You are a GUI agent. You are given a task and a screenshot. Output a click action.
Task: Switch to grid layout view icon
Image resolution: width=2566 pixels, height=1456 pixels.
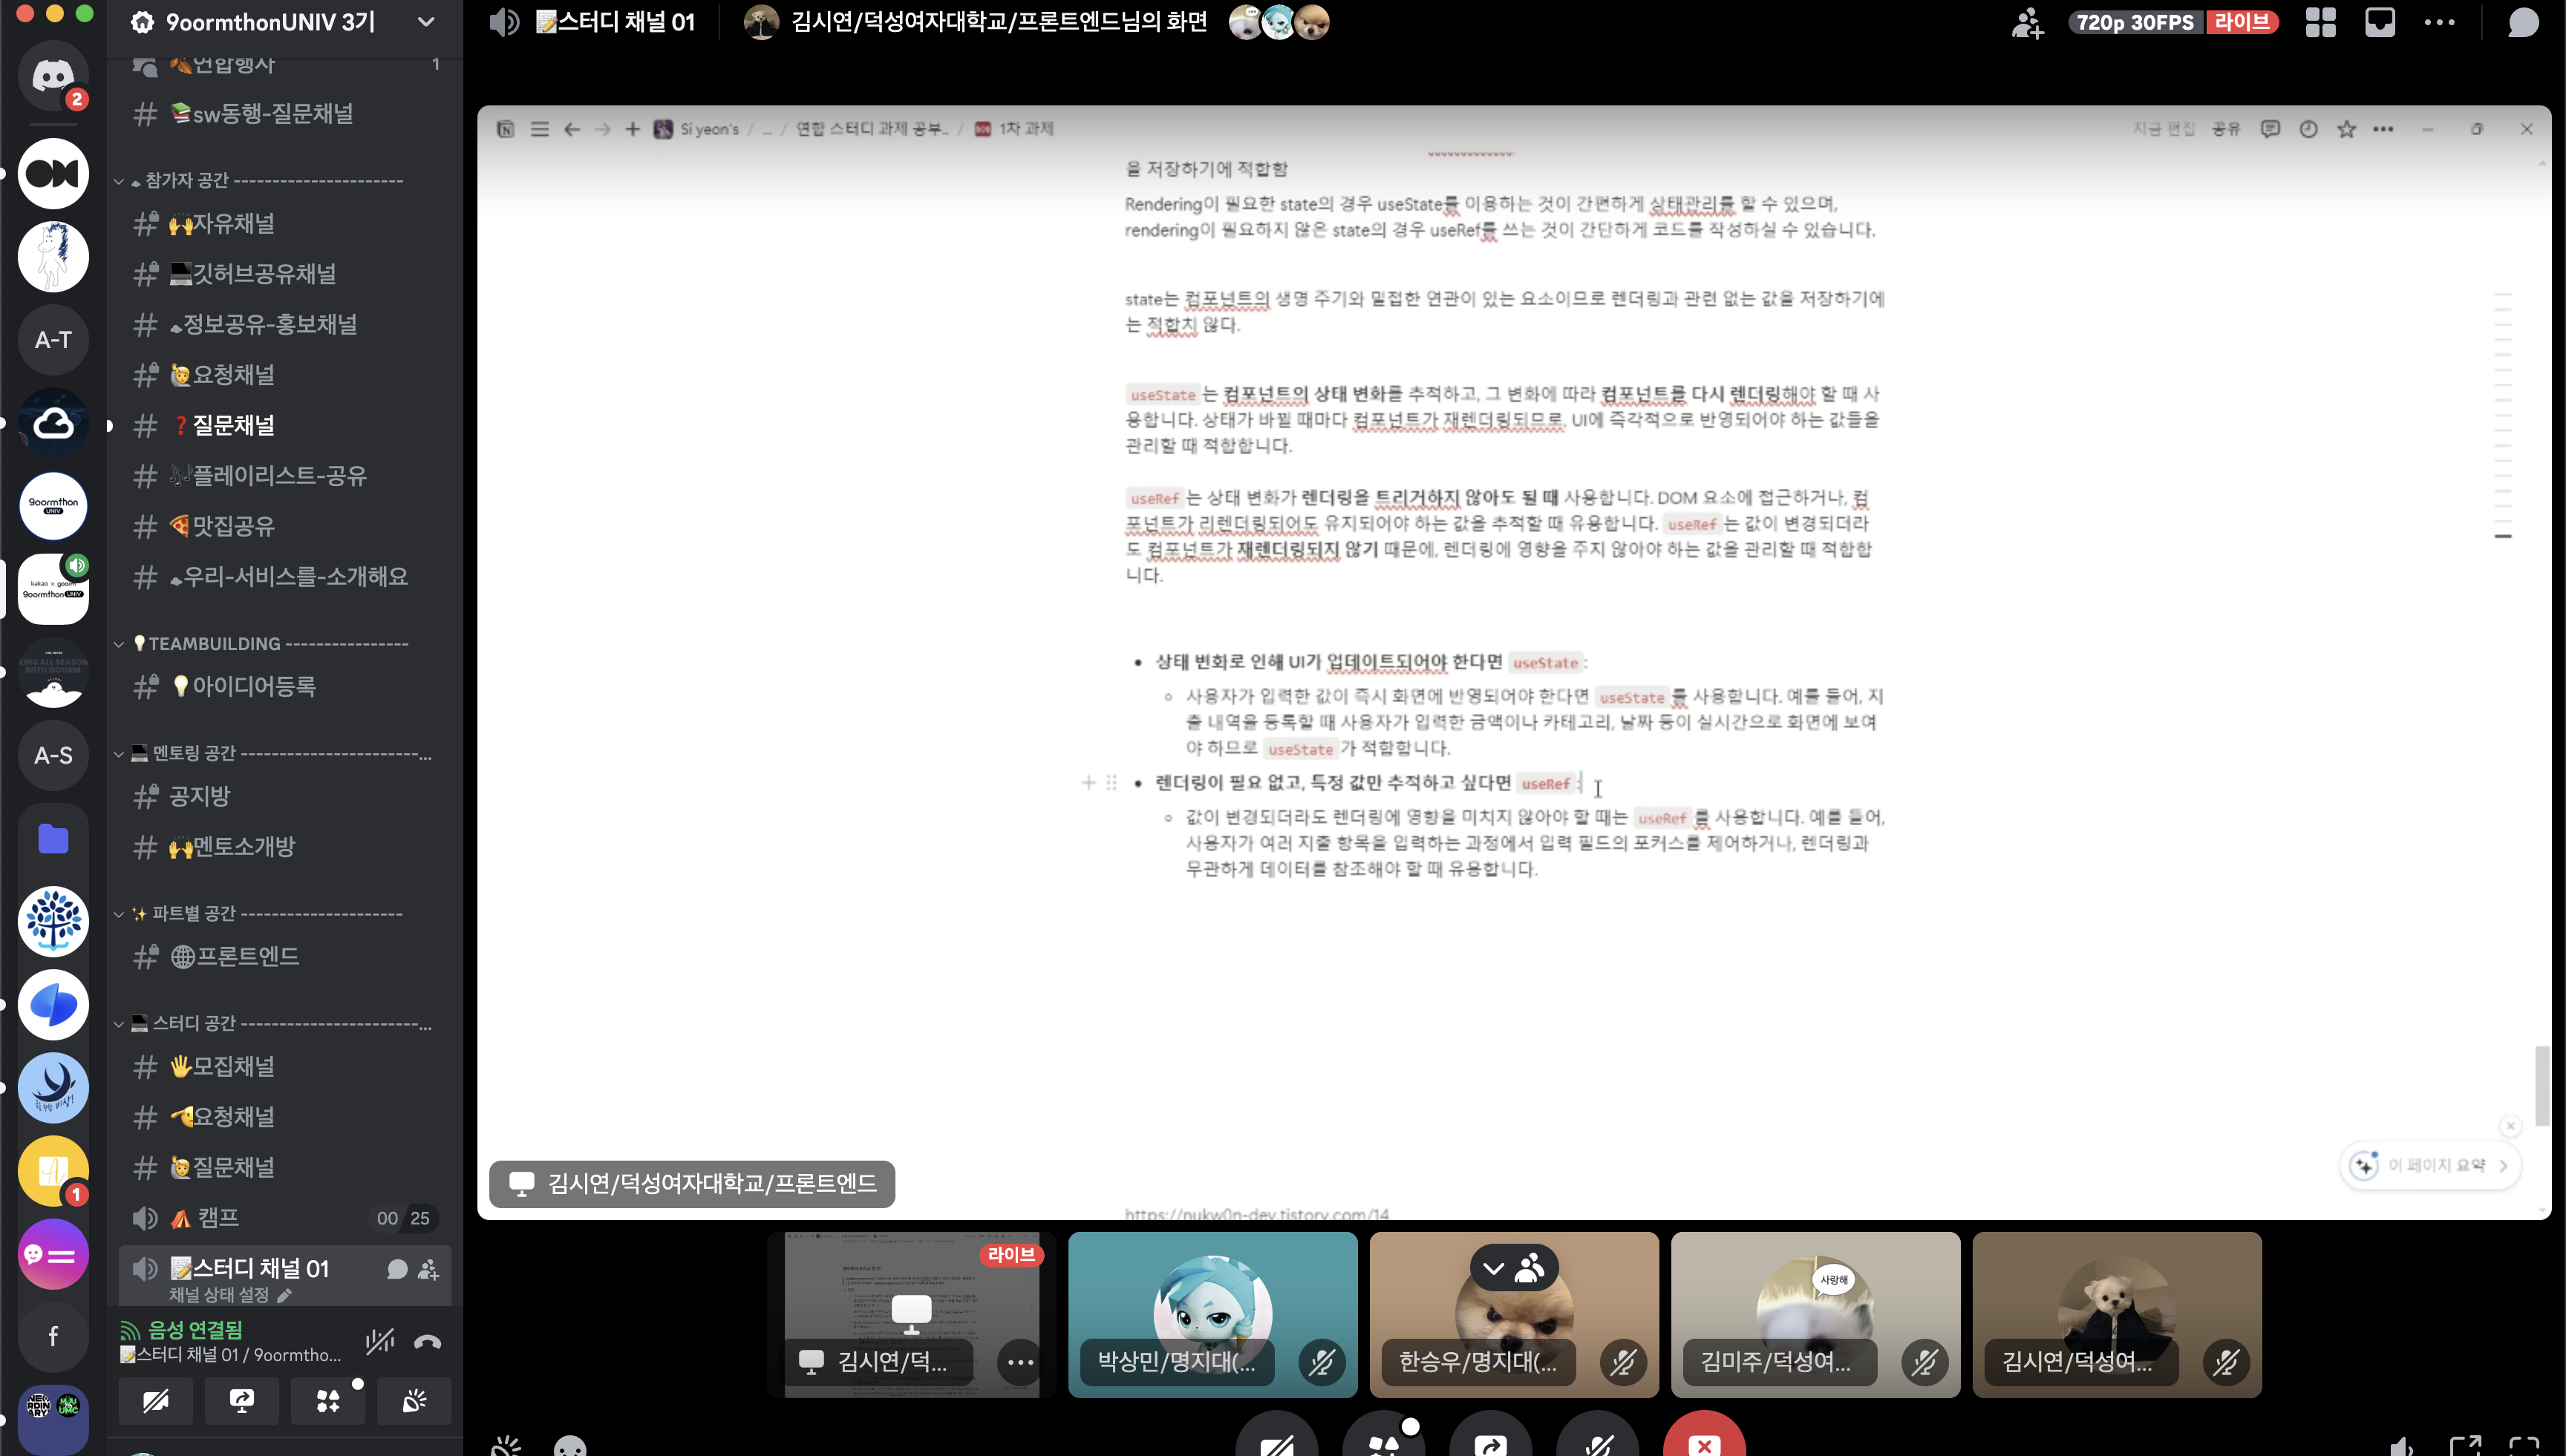tap(2320, 22)
